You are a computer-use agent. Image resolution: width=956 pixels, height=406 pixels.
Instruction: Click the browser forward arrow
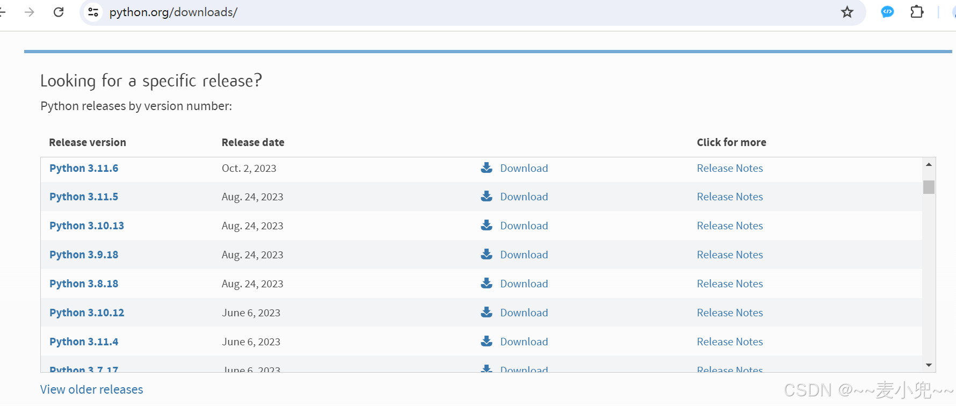pos(30,12)
